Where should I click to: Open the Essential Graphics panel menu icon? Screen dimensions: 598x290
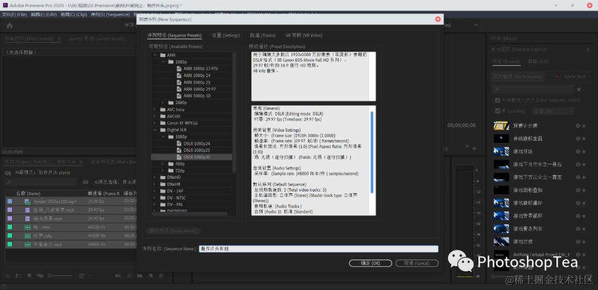(587, 50)
